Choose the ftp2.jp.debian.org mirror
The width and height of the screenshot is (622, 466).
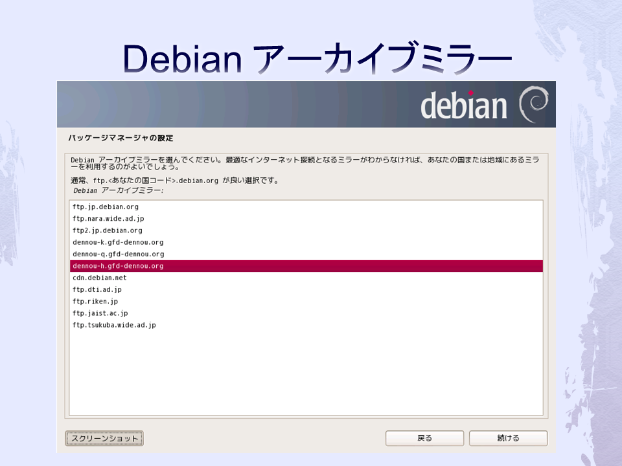(306, 230)
